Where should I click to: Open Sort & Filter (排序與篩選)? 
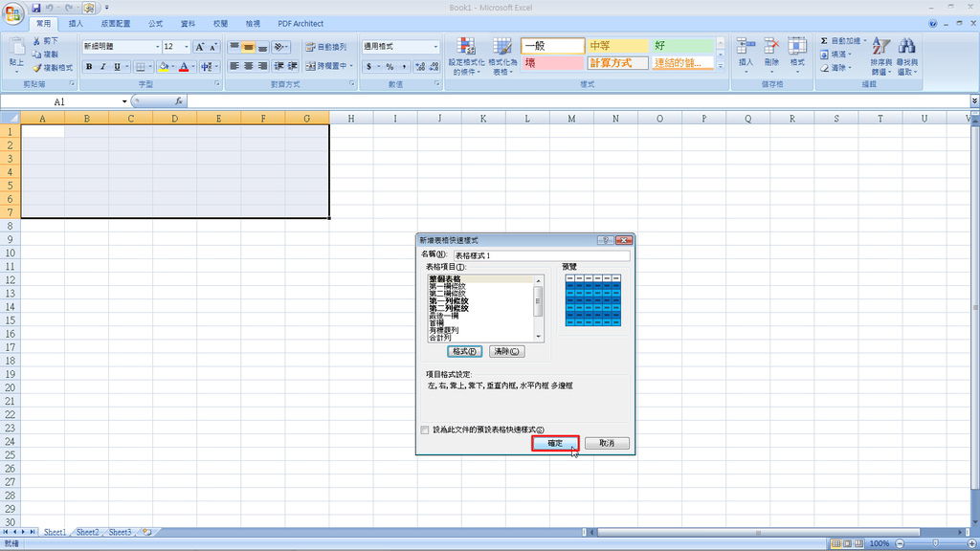click(x=880, y=56)
